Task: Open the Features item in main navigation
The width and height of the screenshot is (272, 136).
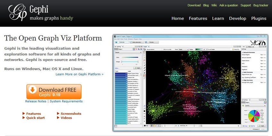Action: 198,18
